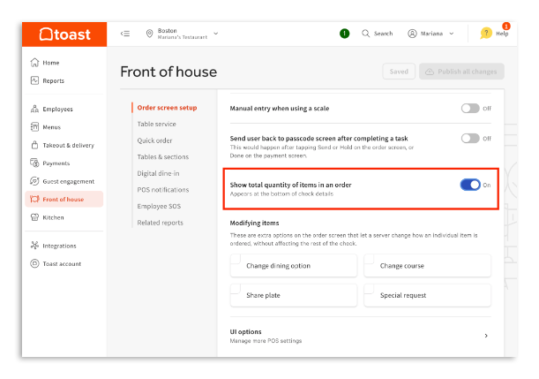Open the Help icon

point(486,34)
